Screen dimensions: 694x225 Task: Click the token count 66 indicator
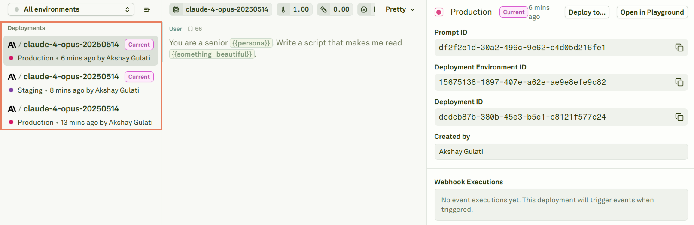click(195, 29)
